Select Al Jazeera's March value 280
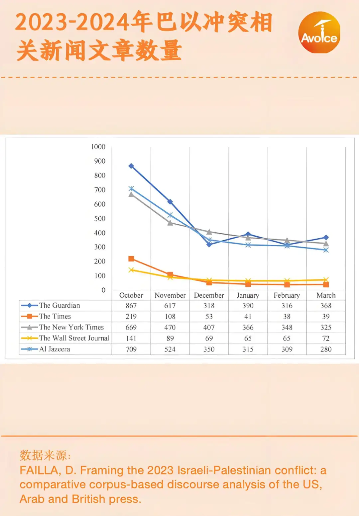Image resolution: width=359 pixels, height=516 pixels. pyautogui.click(x=326, y=349)
